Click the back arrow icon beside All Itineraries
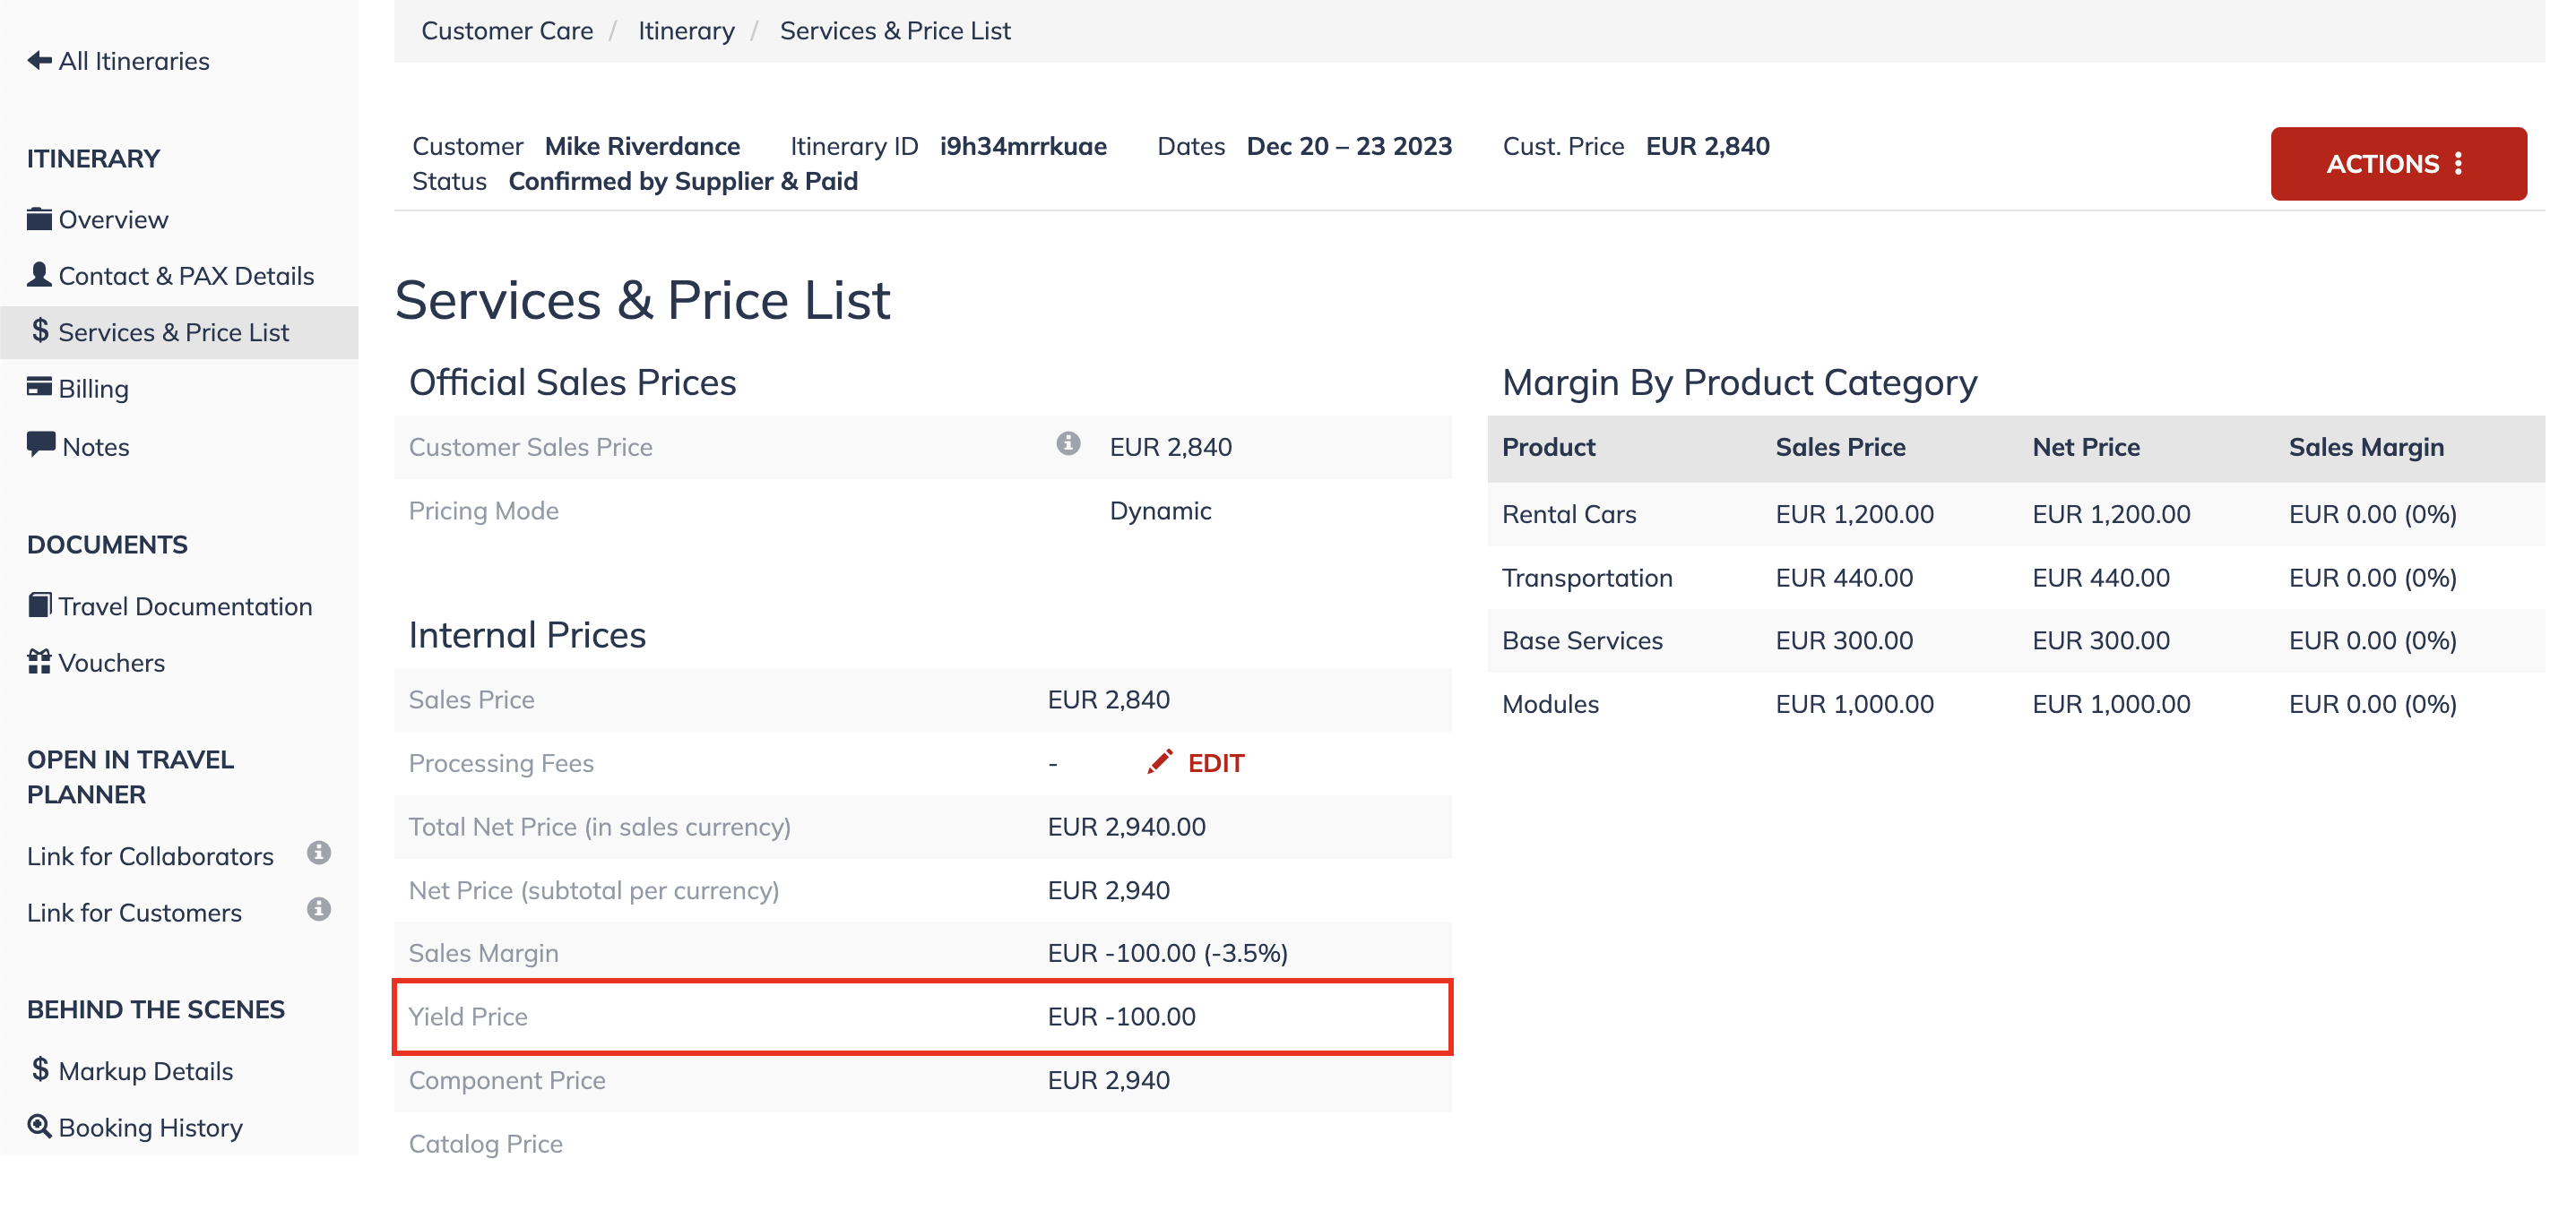Screen dimensions: 2576x1227 39,61
